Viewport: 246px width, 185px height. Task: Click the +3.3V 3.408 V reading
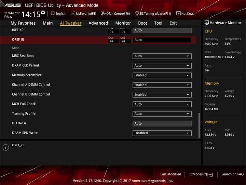click(209, 148)
